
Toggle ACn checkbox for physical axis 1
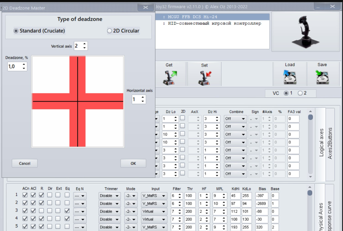click(25, 195)
